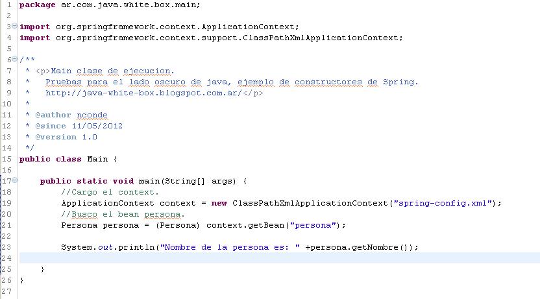Click the @author nconde tag

tap(71, 115)
